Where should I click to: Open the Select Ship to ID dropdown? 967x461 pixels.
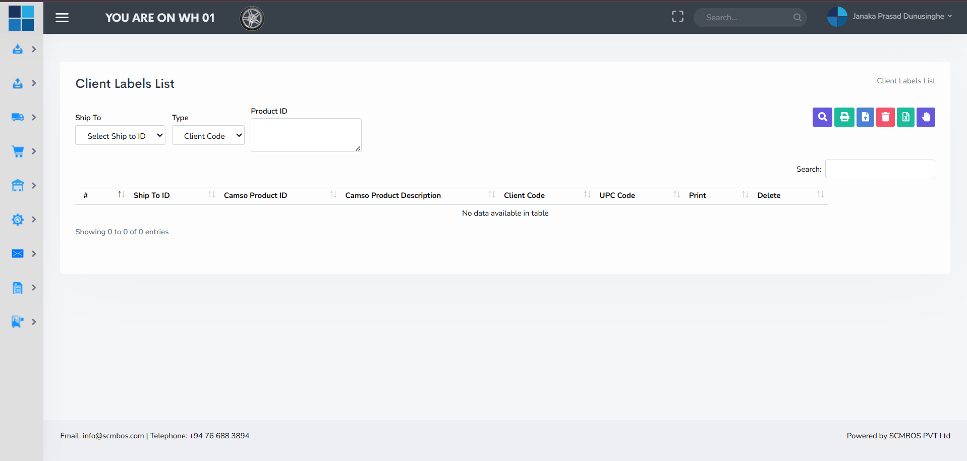[120, 135]
